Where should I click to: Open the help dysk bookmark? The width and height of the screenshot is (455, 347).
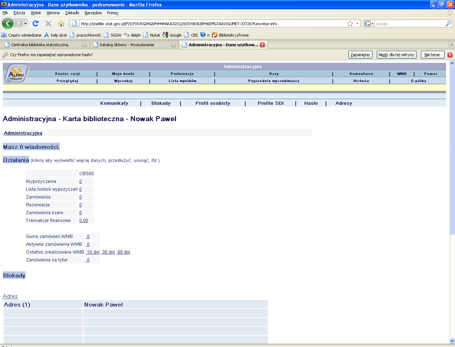(x=55, y=35)
